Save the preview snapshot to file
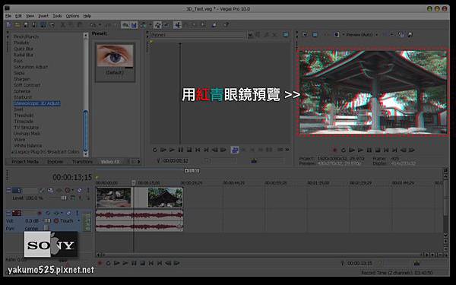Screen dimensions: 456x285 point(410,35)
